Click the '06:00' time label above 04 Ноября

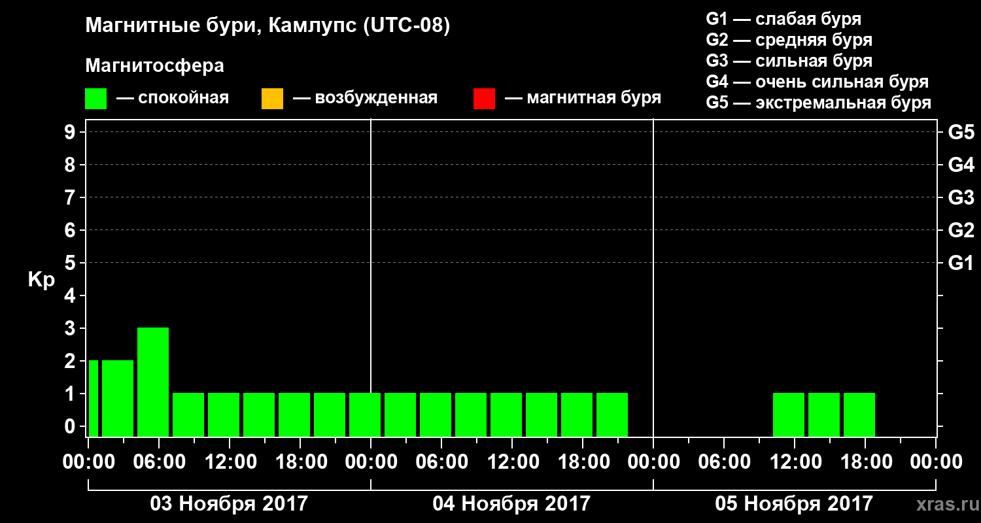tap(441, 462)
